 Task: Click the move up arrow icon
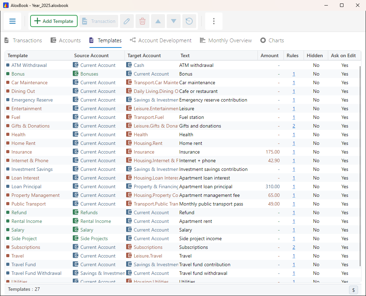(158, 21)
